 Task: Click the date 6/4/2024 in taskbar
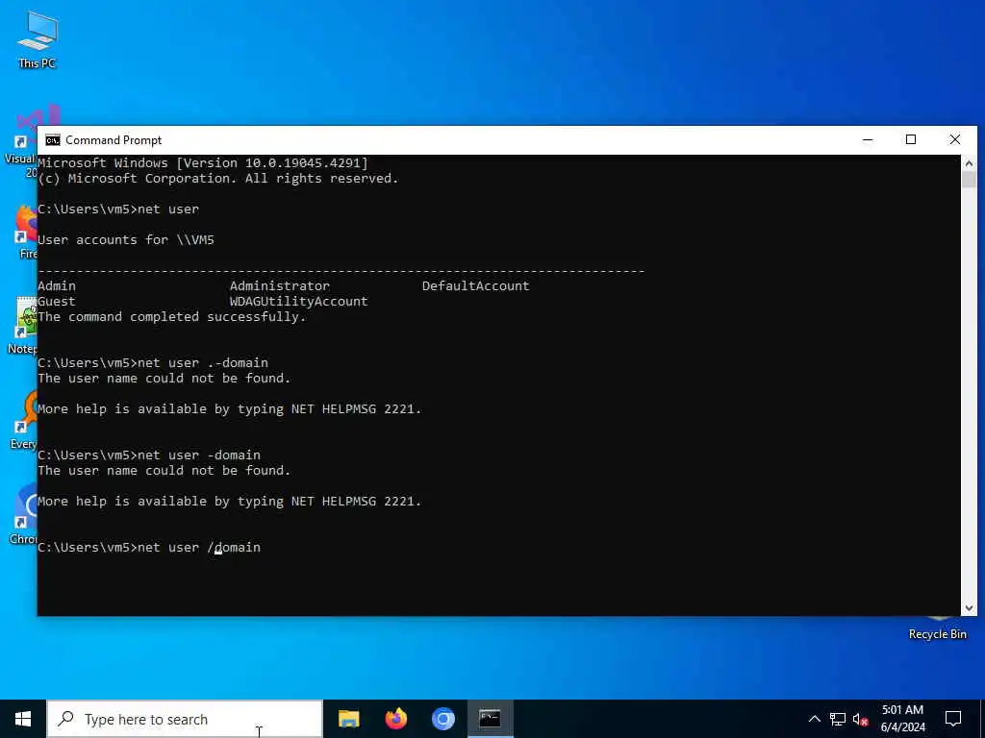tap(902, 727)
